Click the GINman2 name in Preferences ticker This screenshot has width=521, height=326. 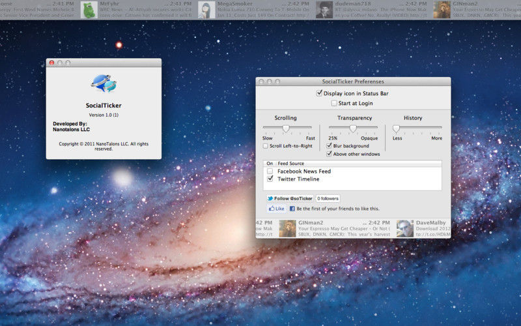click(x=311, y=222)
